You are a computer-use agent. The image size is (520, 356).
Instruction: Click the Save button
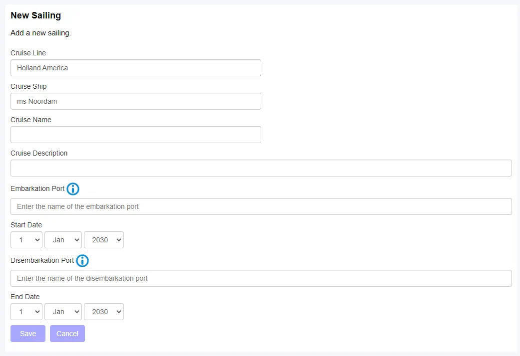click(x=28, y=334)
